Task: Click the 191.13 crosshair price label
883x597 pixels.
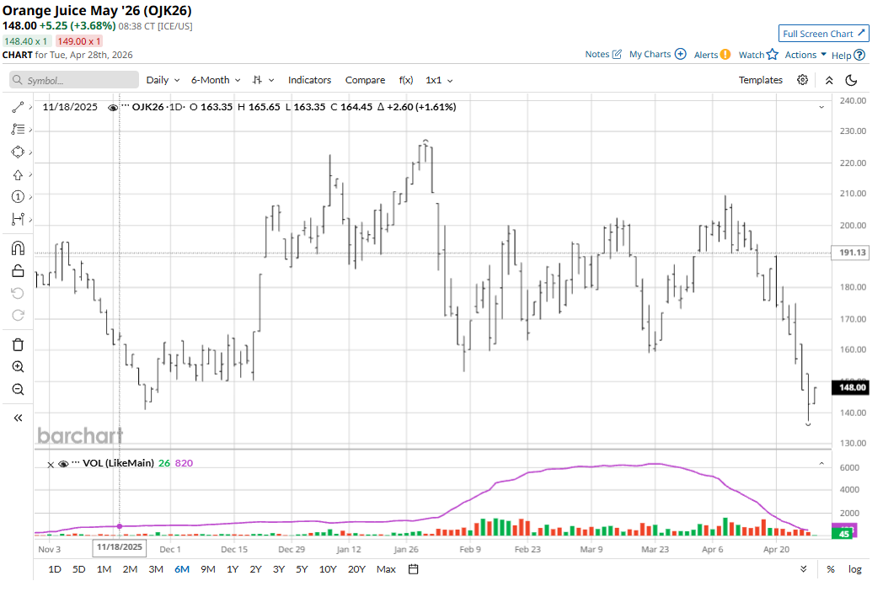Action: (851, 253)
